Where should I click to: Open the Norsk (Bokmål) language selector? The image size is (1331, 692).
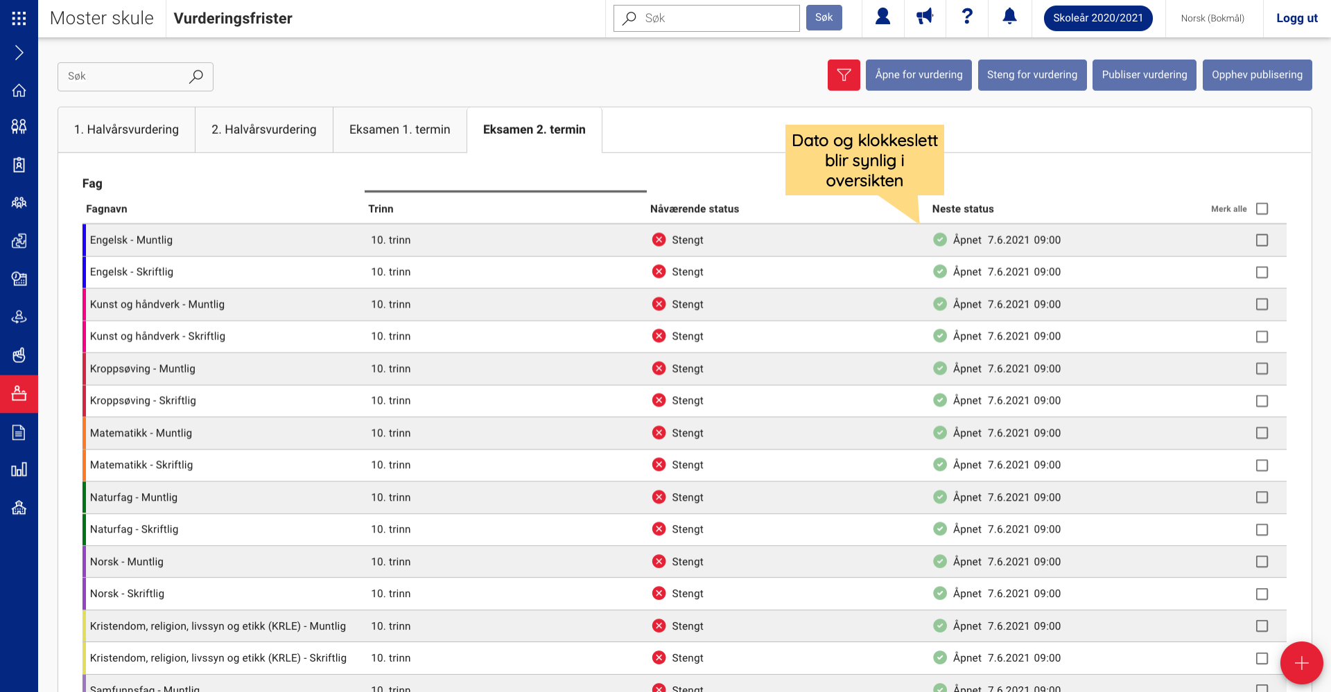[1212, 18]
